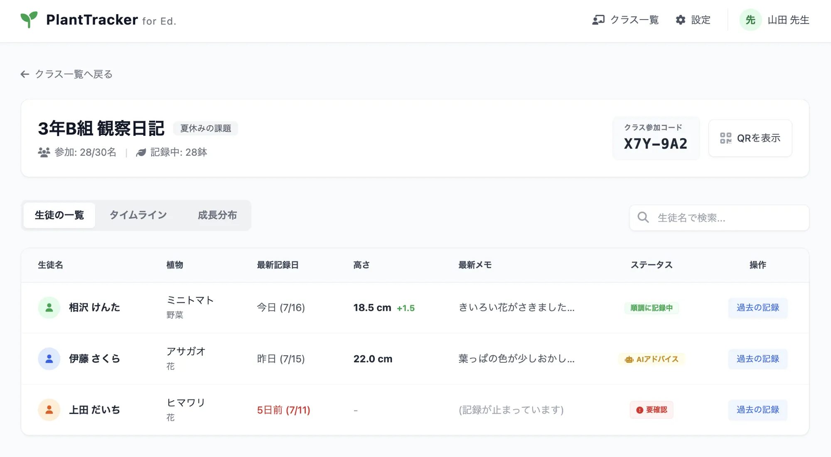831x457 pixels.
Task: Click the robot icon in AIアドバイス badge
Action: [629, 359]
